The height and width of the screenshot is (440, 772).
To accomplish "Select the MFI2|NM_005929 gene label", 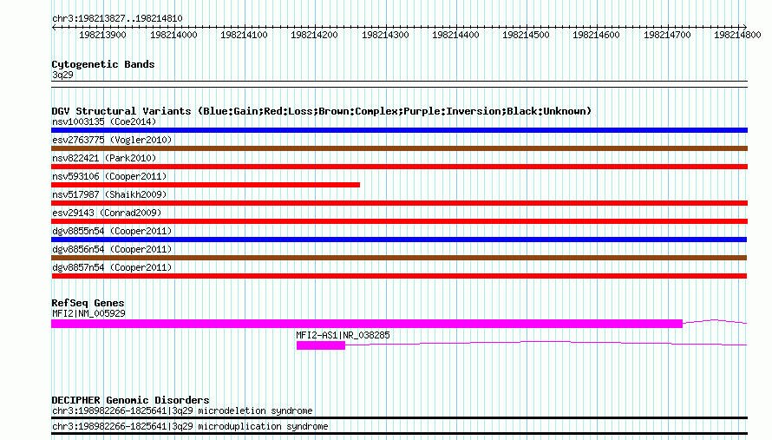I will click(88, 314).
